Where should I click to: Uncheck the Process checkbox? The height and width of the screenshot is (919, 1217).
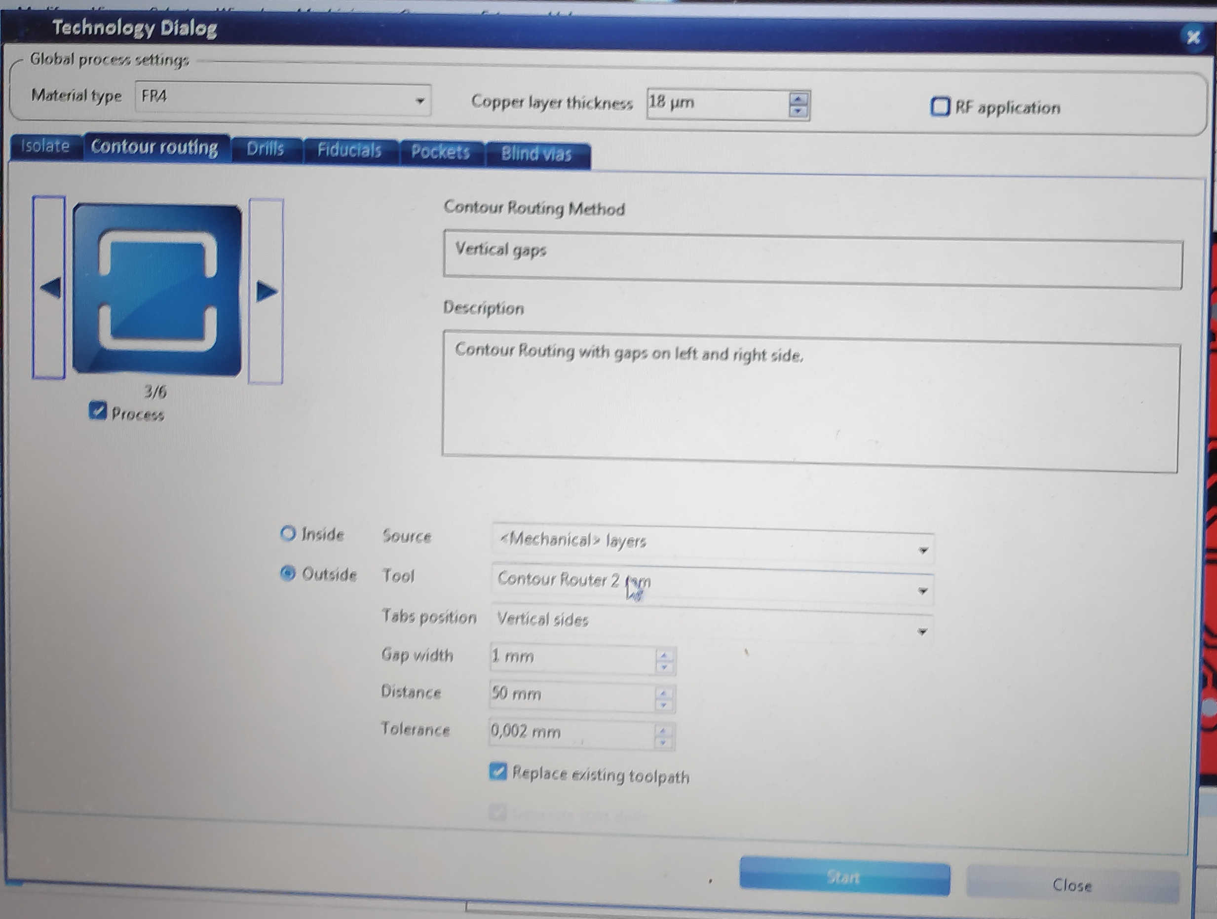point(97,410)
